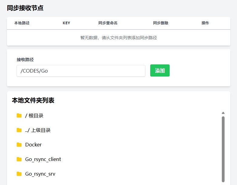The width and height of the screenshot is (237, 185).
Task: Click the 同步重命名 column header
Action: [108, 23]
